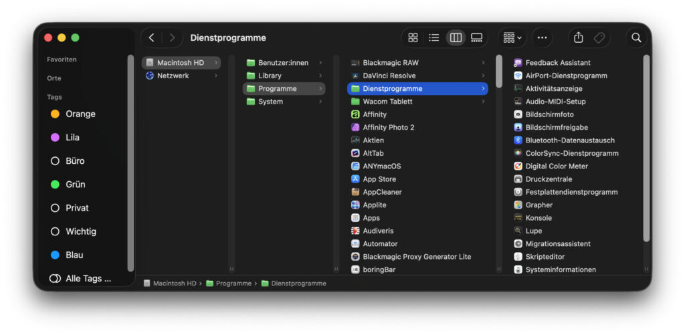
Task: Expand the Wacom Tablett folder chevron
Action: pos(483,102)
